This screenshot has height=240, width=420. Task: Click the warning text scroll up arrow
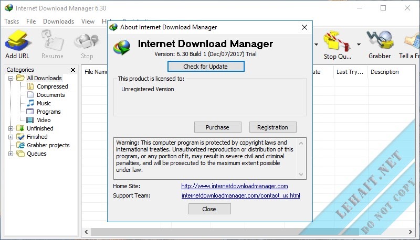(x=301, y=143)
